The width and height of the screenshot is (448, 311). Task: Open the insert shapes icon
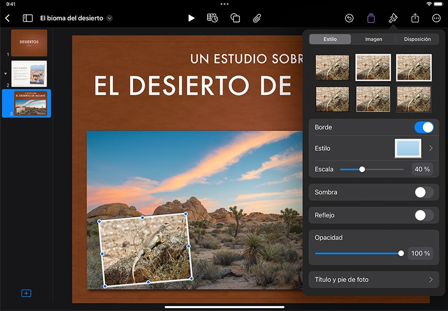(235, 18)
